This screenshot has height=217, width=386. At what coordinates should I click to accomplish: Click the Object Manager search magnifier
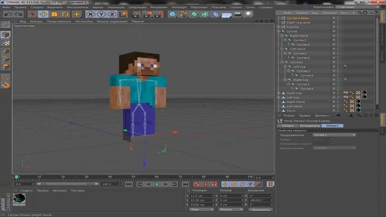tap(360, 13)
